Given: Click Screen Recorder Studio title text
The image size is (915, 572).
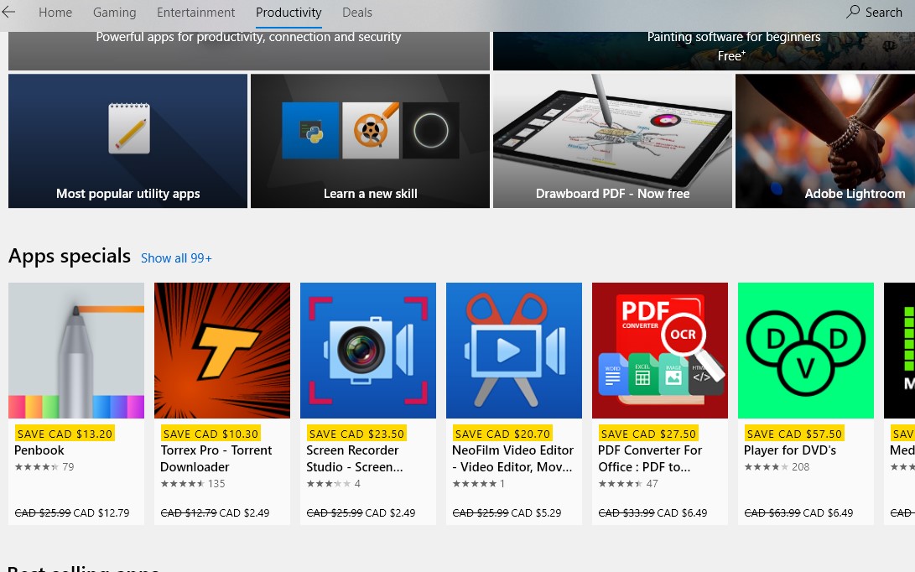Looking at the screenshot, I should tap(354, 458).
